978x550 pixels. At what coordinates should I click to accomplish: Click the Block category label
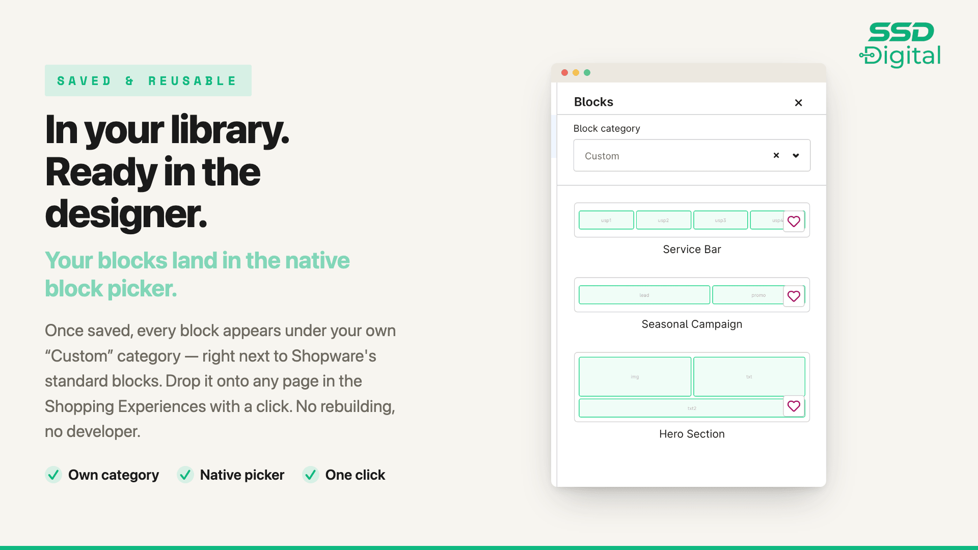point(607,129)
